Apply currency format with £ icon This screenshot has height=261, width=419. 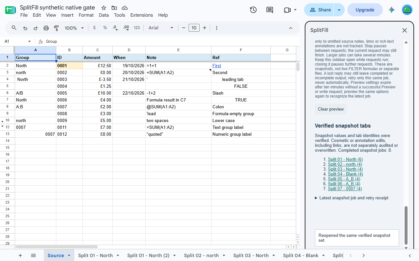click(94, 28)
